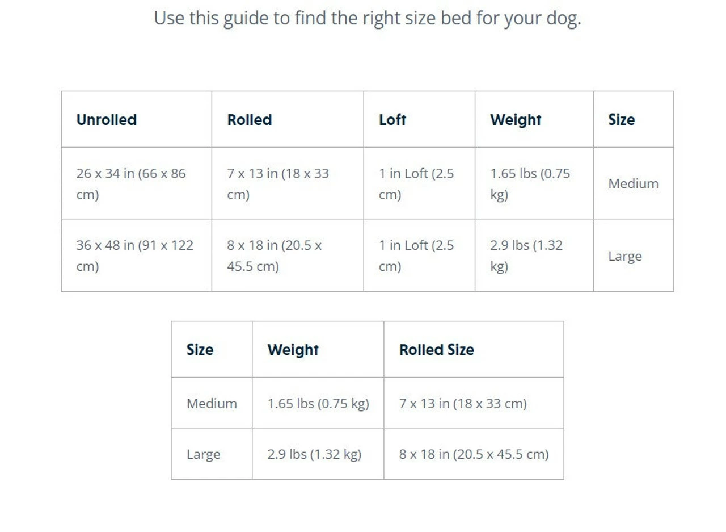Click the Rolled Size column header
The height and width of the screenshot is (532, 726).
[x=437, y=350]
